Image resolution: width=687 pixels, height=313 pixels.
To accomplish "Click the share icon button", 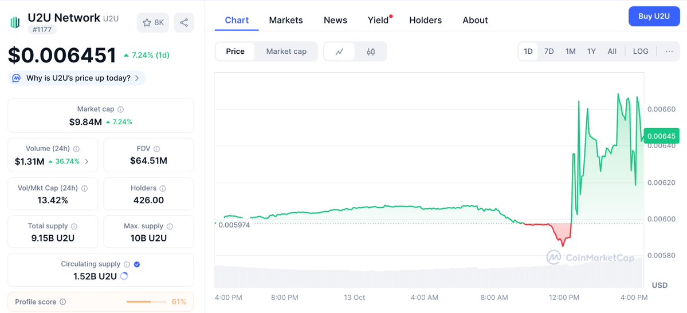I will tap(184, 23).
